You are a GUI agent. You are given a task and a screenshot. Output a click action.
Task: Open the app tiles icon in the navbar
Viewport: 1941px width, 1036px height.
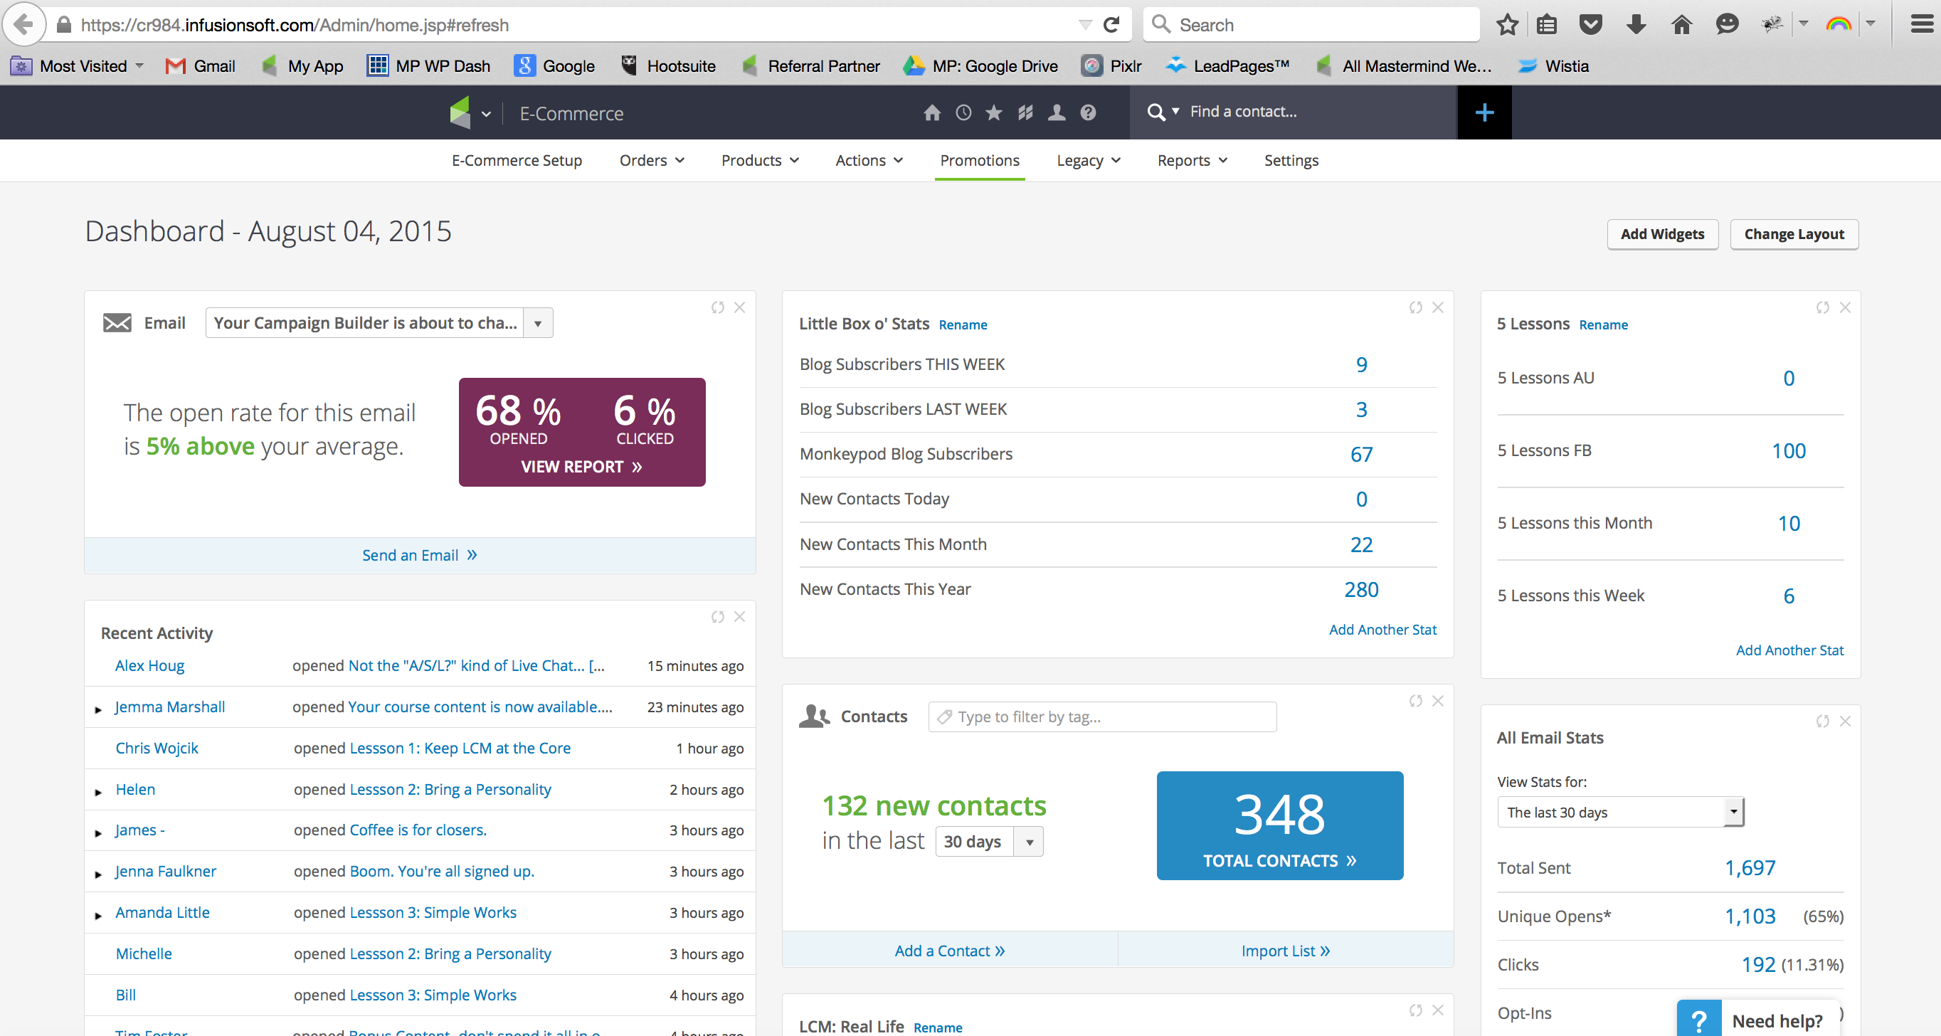(x=1025, y=112)
